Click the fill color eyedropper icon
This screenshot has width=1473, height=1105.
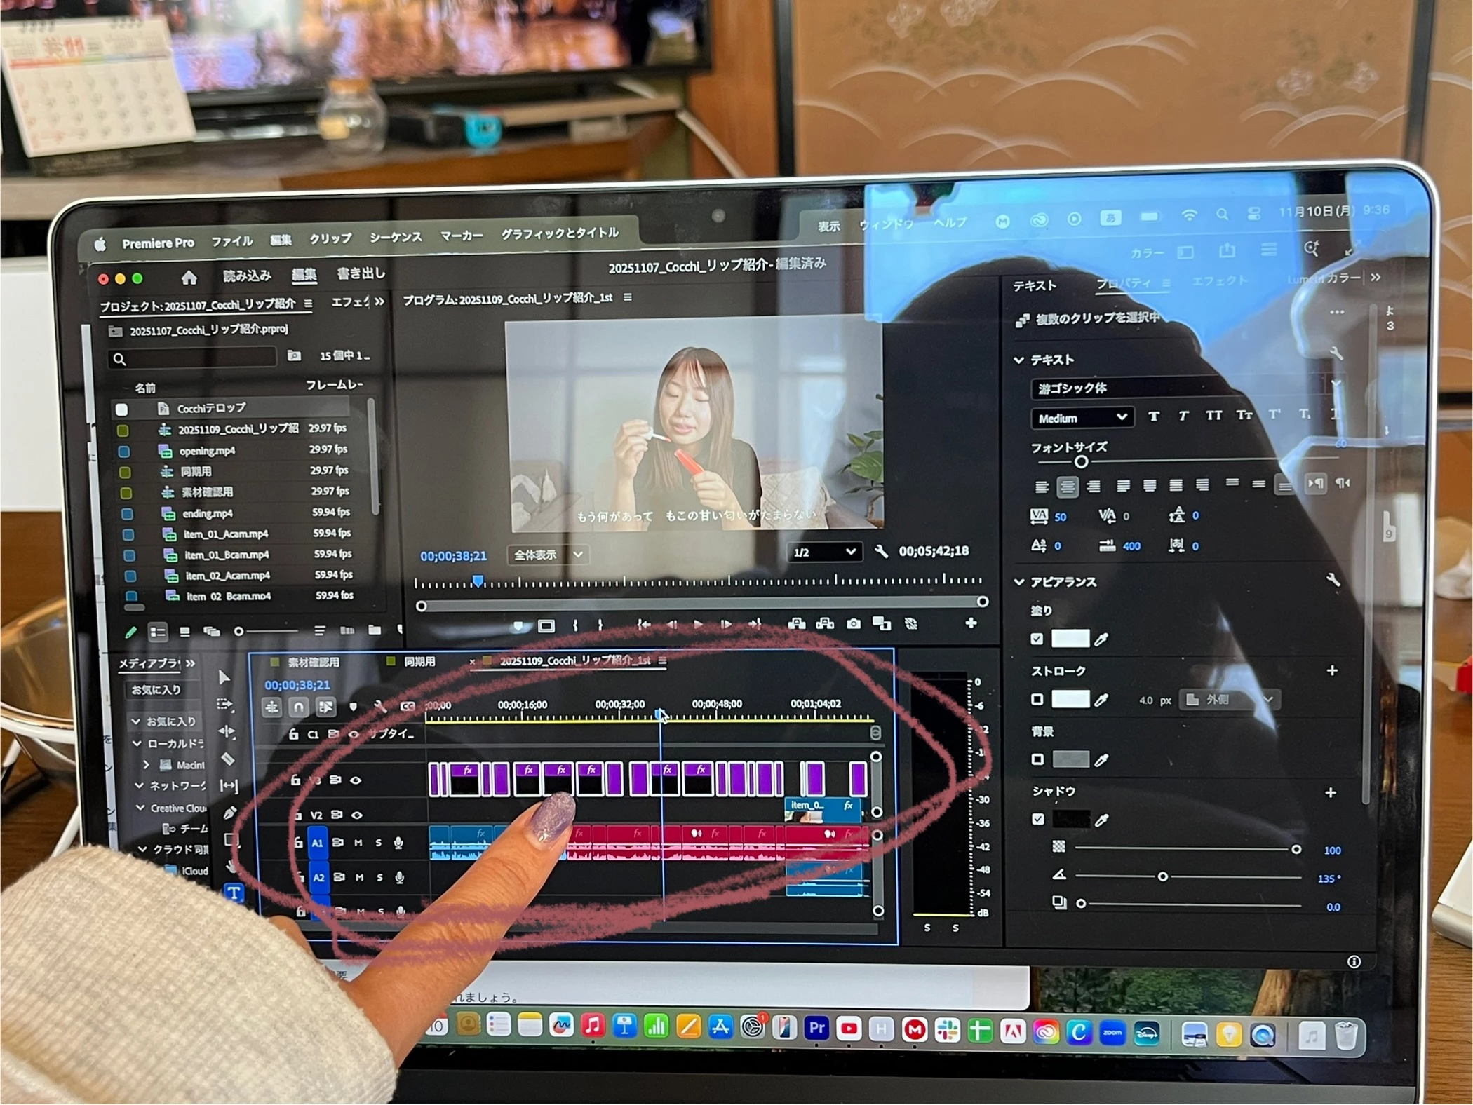tap(1102, 639)
